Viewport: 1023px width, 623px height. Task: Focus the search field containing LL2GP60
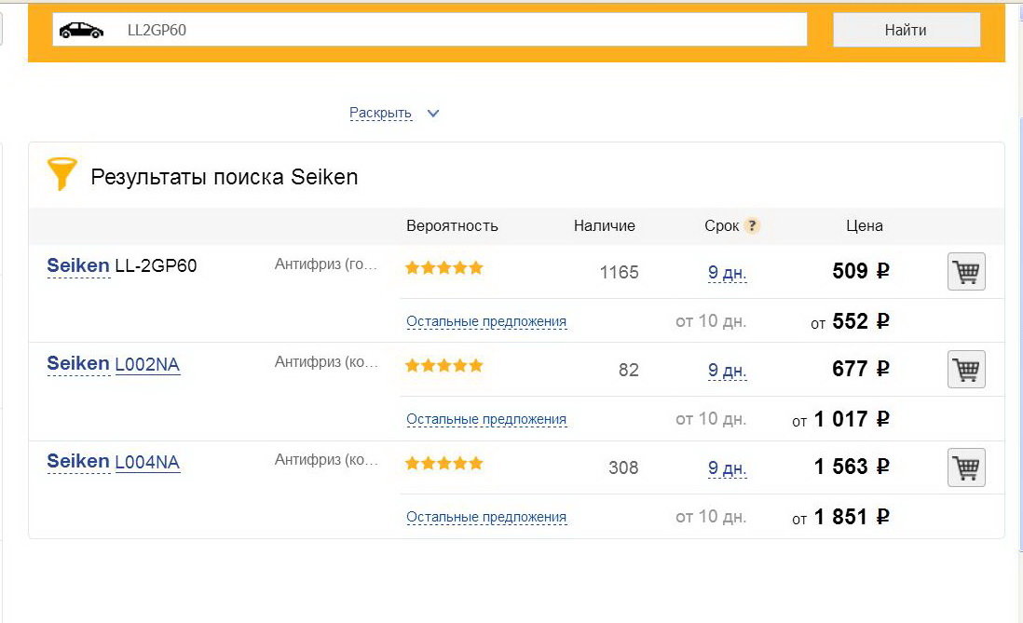430,30
